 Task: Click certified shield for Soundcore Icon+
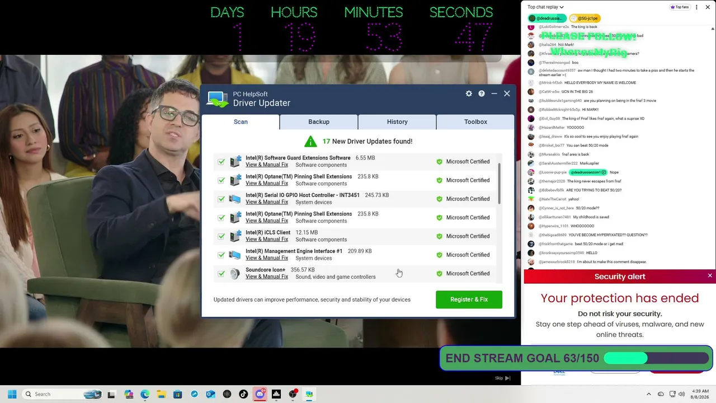[x=439, y=274]
